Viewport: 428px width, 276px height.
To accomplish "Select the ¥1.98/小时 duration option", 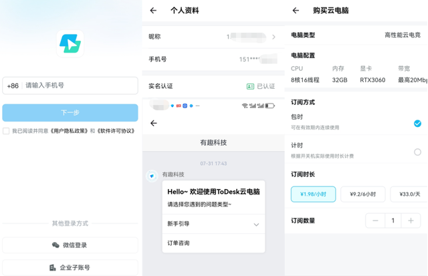I will pyautogui.click(x=314, y=194).
